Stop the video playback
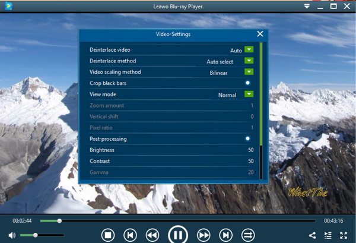Screen dimensions: 356x243 pos(108,235)
